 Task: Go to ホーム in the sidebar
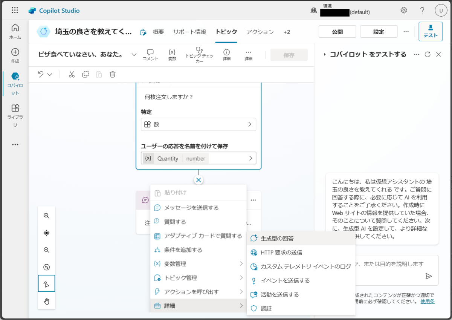pos(15,32)
